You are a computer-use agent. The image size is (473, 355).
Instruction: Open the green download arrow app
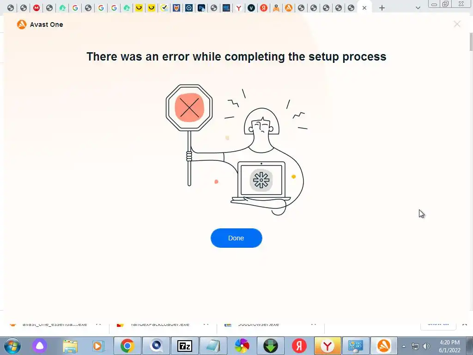pyautogui.click(x=271, y=346)
